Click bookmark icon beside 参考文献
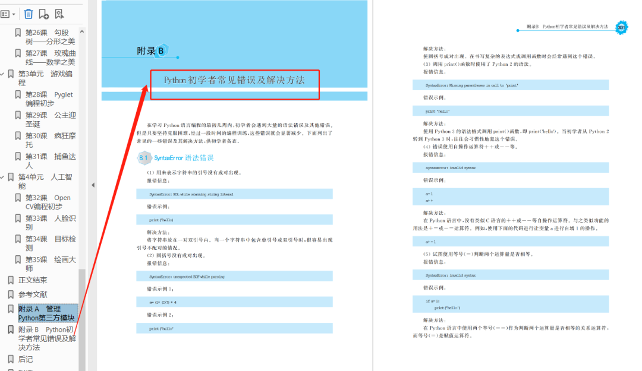Image resolution: width=642 pixels, height=371 pixels. click(x=11, y=294)
